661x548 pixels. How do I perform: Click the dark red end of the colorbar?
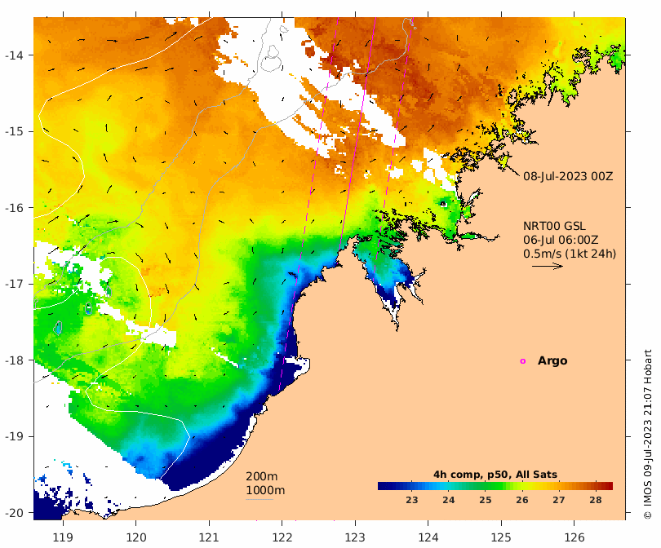point(609,486)
